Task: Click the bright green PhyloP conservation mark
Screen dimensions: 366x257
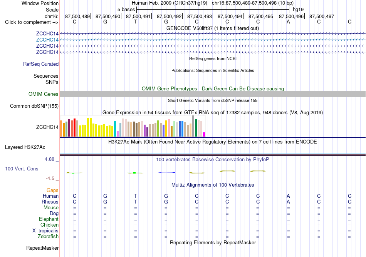Action: coord(135,173)
